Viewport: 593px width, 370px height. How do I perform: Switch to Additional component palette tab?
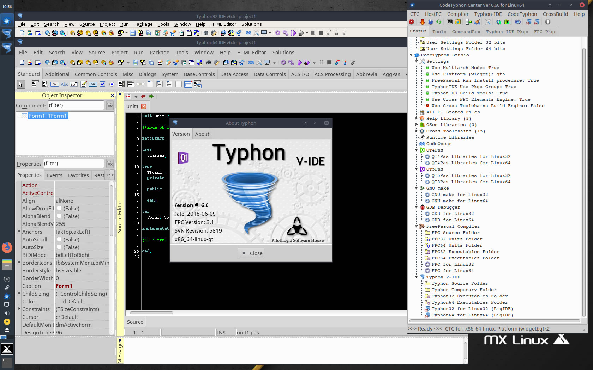click(57, 74)
